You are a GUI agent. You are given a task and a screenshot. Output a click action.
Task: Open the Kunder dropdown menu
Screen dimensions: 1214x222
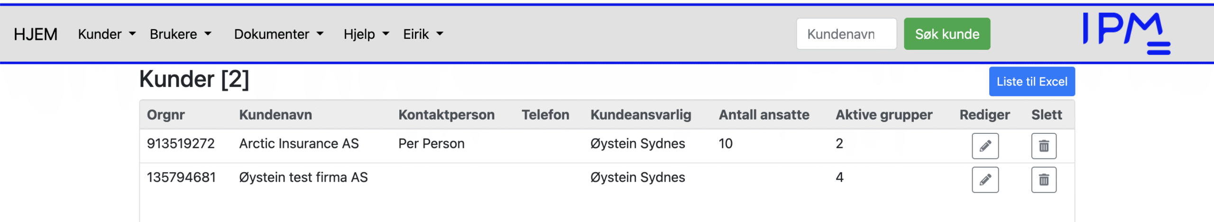tap(107, 34)
